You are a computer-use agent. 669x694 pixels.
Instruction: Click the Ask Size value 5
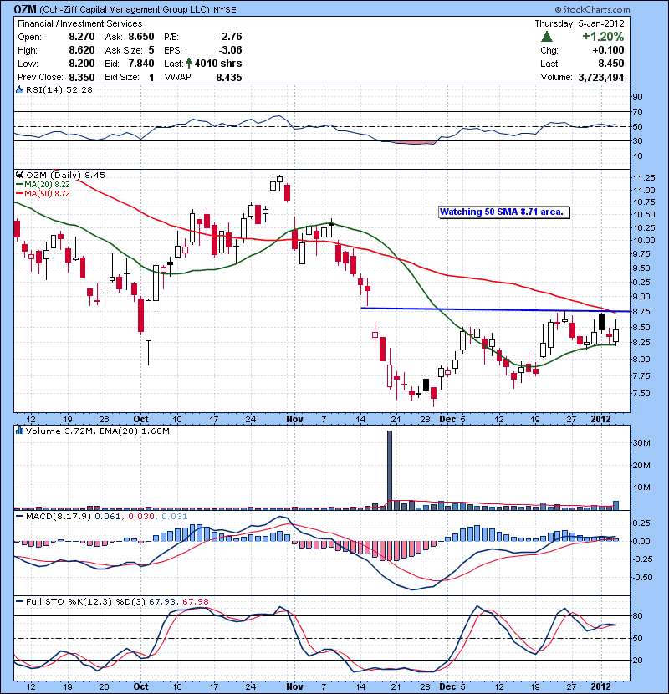pos(151,50)
